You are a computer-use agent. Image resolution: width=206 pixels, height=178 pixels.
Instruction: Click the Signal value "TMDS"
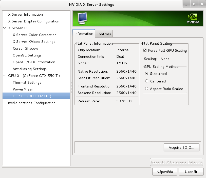coord(122,63)
